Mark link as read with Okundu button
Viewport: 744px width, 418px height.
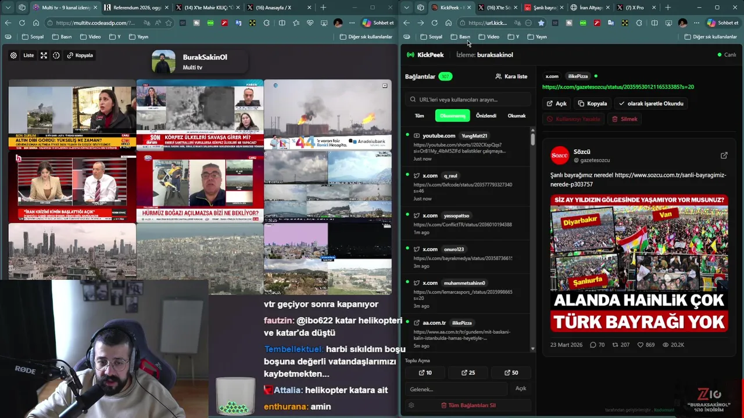(x=651, y=103)
